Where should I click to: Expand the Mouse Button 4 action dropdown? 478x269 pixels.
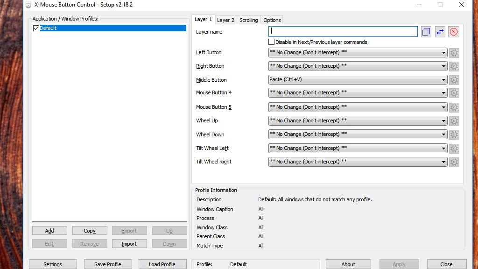click(358, 93)
